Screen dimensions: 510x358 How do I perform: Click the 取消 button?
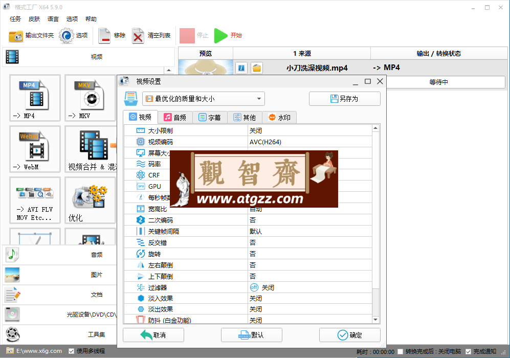pyautogui.click(x=153, y=335)
